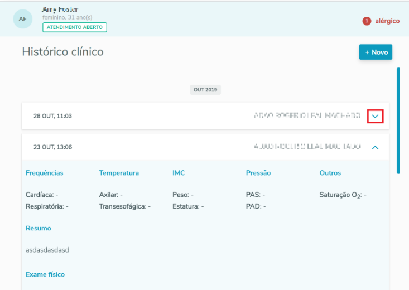Click the 28 OUT, 11:03 date text
The width and height of the screenshot is (409, 290).
coord(52,116)
